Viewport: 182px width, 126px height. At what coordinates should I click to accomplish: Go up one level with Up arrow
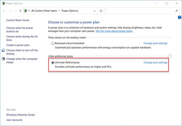[x=20, y=11]
